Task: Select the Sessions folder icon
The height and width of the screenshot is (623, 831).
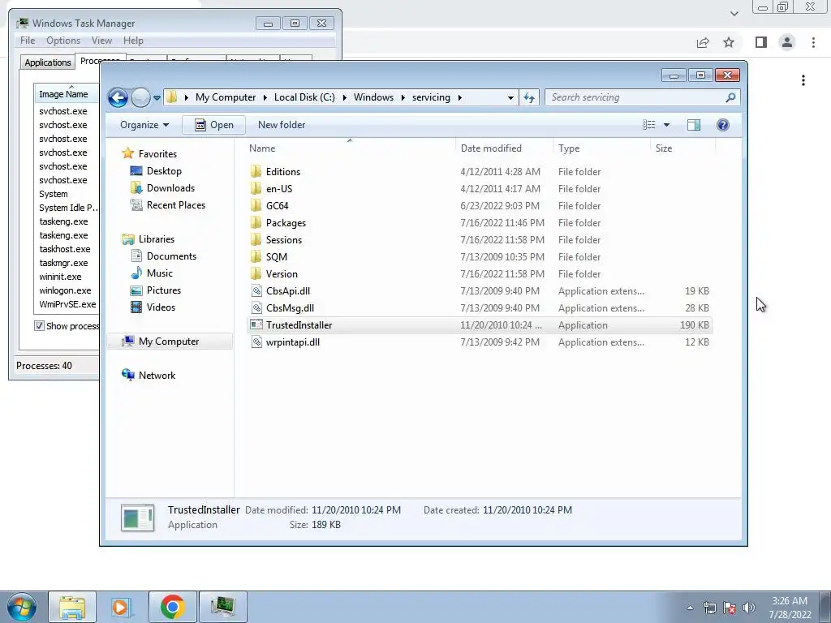Action: coord(256,239)
